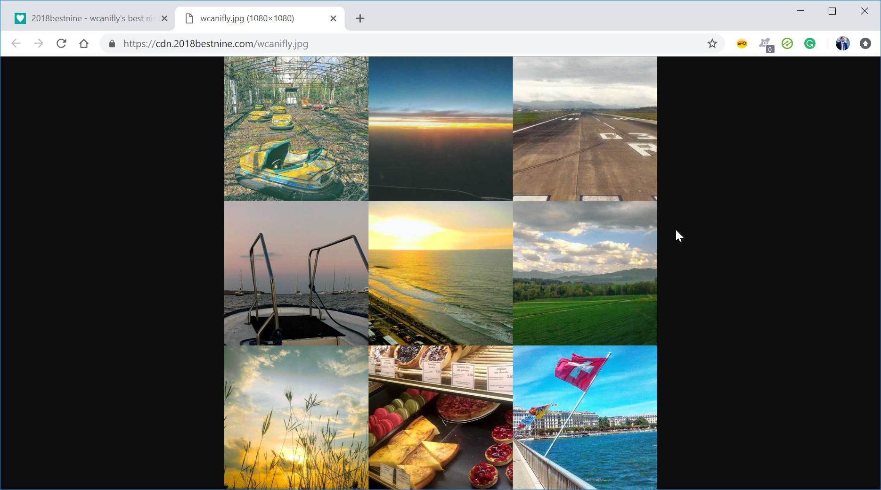The width and height of the screenshot is (881, 490).
Task: Click the Swiss flag photo
Action: point(585,417)
